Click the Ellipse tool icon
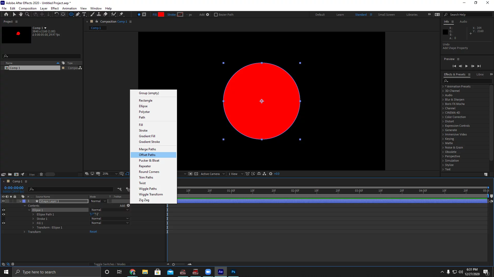Viewport: 494px width, 277px height. pos(72,14)
